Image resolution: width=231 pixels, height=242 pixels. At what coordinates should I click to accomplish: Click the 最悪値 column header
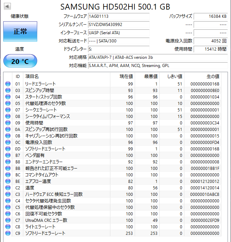click(x=147, y=77)
